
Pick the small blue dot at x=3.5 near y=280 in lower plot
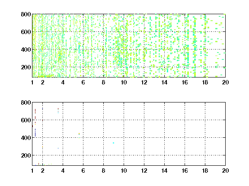tap(58, 148)
